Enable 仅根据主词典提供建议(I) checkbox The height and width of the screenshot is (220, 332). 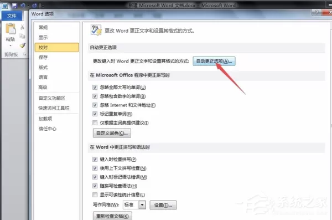pos(95,123)
